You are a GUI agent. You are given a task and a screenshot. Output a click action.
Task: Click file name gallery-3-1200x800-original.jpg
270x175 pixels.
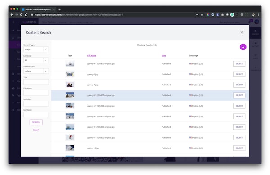(101, 127)
